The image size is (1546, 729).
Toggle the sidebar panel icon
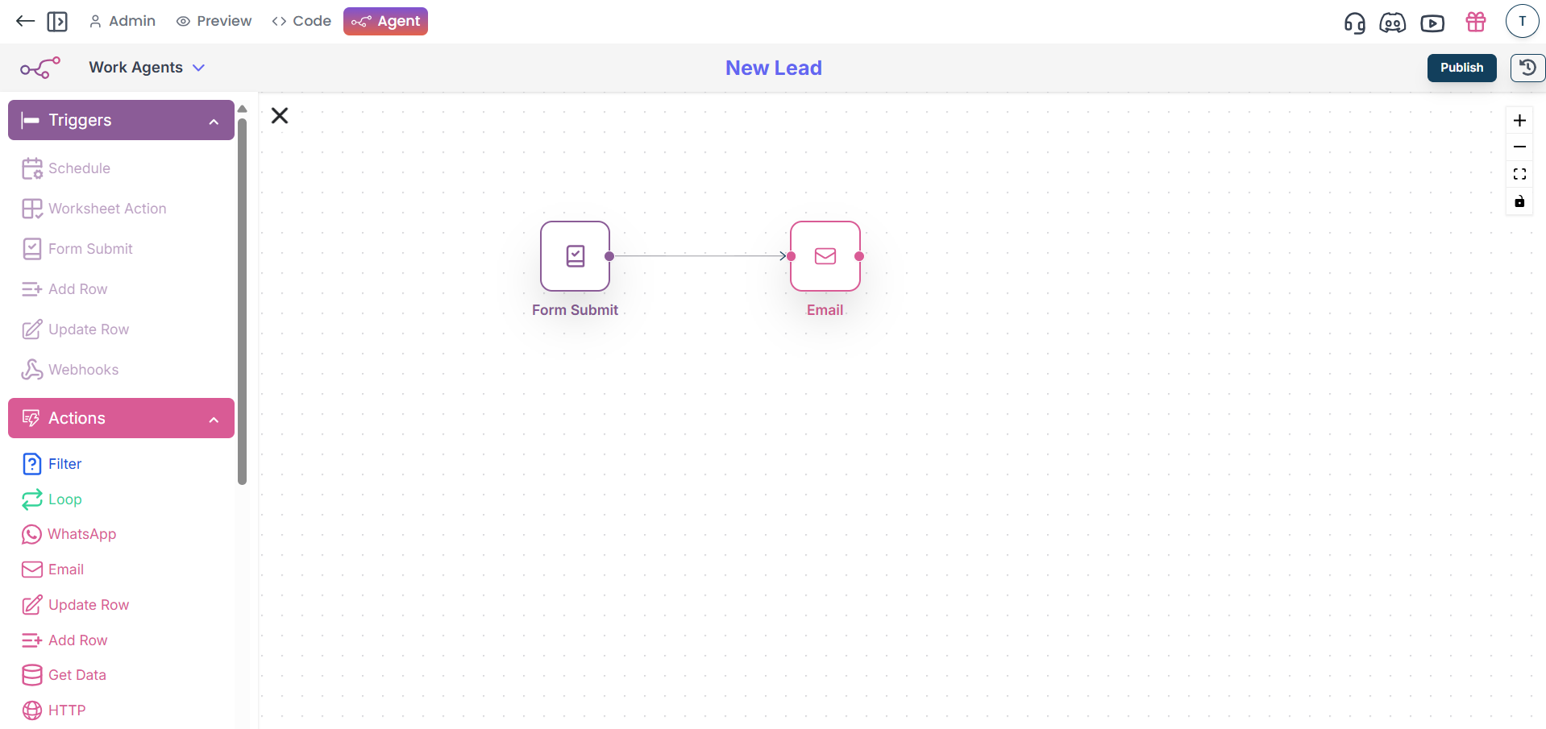[x=57, y=22]
